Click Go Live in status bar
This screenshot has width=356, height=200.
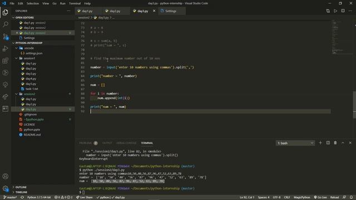320,197
